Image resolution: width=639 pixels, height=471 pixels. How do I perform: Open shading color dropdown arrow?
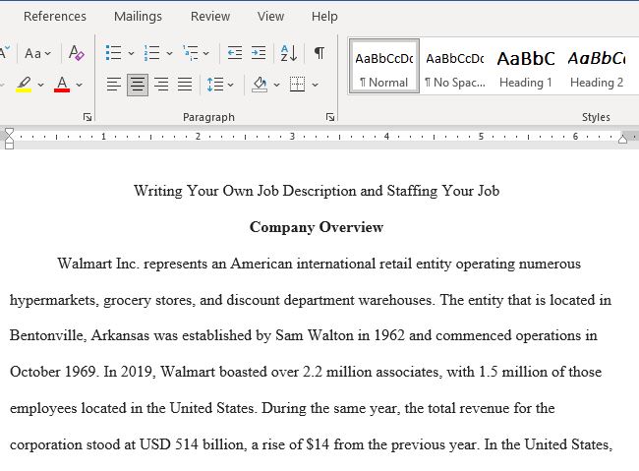point(276,85)
